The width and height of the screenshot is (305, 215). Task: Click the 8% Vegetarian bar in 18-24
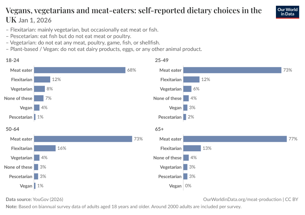pyautogui.click(x=39, y=89)
